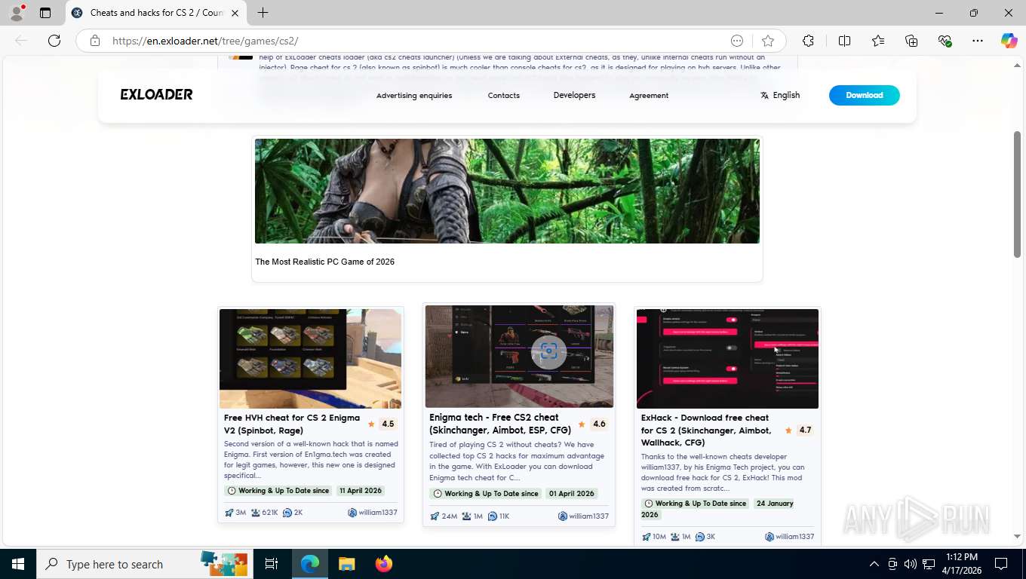Open the Contacts page
This screenshot has width=1026, height=579.
point(504,96)
